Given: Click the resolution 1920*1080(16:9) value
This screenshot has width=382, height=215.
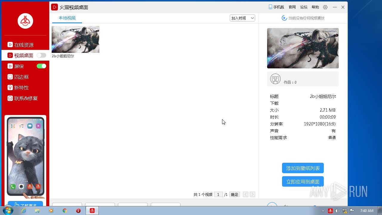Looking at the screenshot, I should pos(320,124).
